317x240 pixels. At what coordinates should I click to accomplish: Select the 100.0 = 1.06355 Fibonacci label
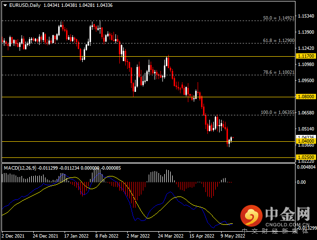277,112
